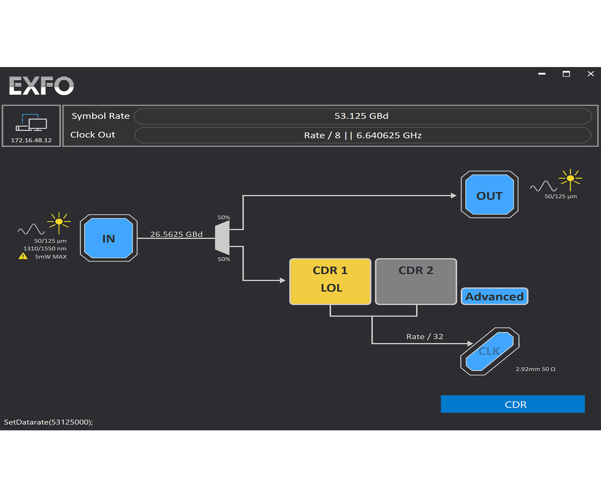This screenshot has height=501, width=601.
Task: Click the output laser sun icon
Action: [570, 179]
